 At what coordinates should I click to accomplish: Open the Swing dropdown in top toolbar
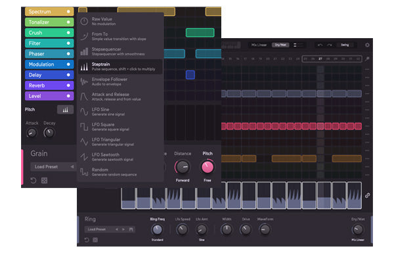(x=345, y=45)
